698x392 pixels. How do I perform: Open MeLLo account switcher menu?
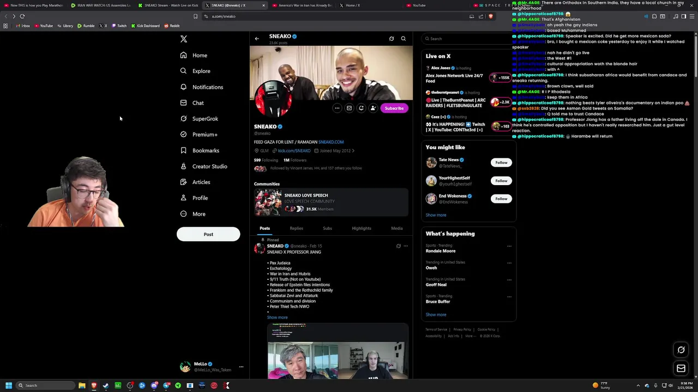tap(212, 367)
